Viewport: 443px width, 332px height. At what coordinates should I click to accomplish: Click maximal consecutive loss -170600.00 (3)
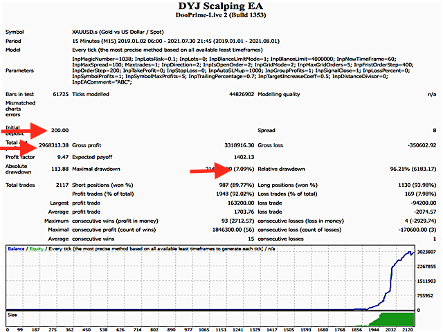click(417, 230)
